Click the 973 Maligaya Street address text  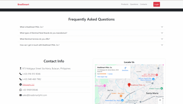47,68
